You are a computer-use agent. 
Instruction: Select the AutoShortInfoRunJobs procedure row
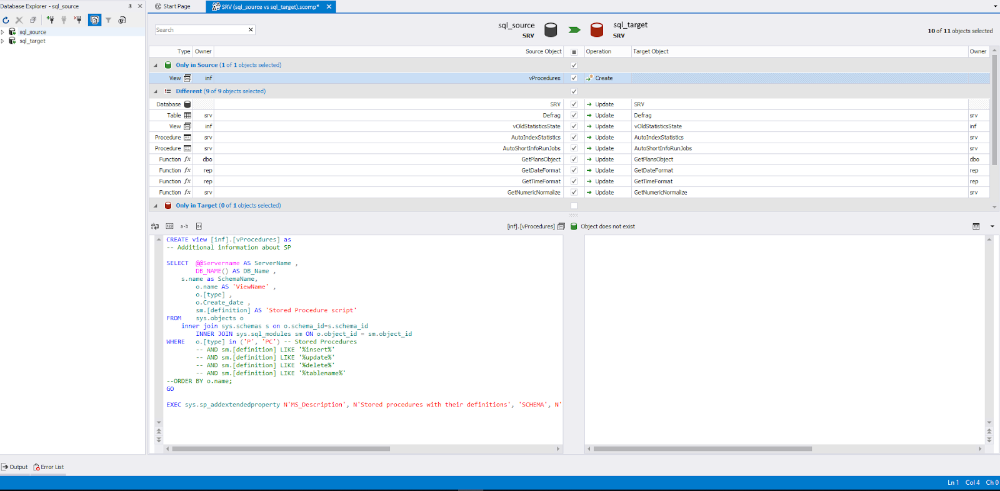[569, 148]
